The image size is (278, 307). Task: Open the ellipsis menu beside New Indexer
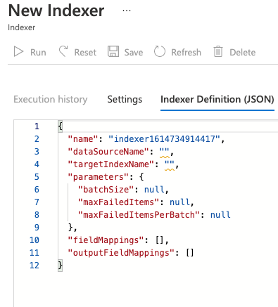point(127,11)
